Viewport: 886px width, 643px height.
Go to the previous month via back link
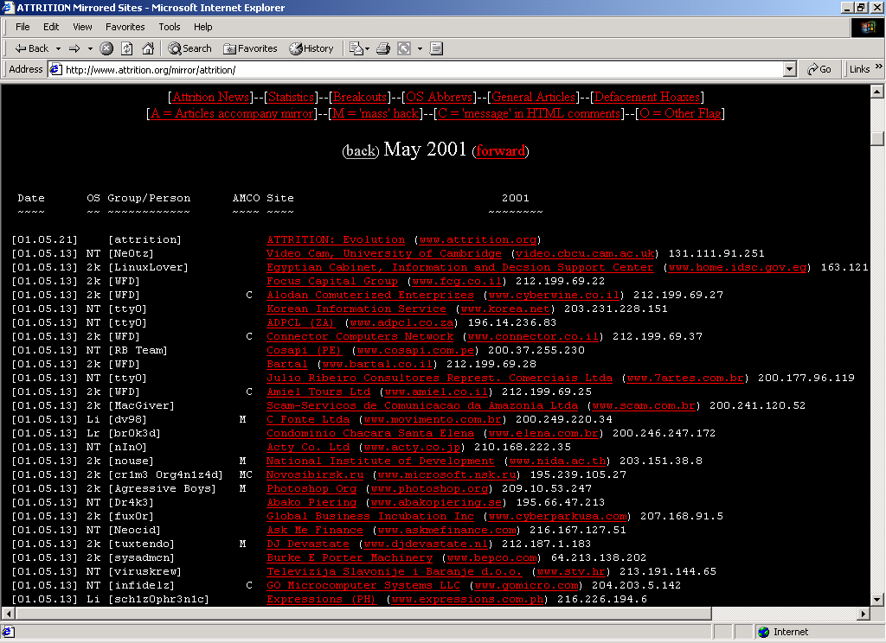click(x=361, y=150)
